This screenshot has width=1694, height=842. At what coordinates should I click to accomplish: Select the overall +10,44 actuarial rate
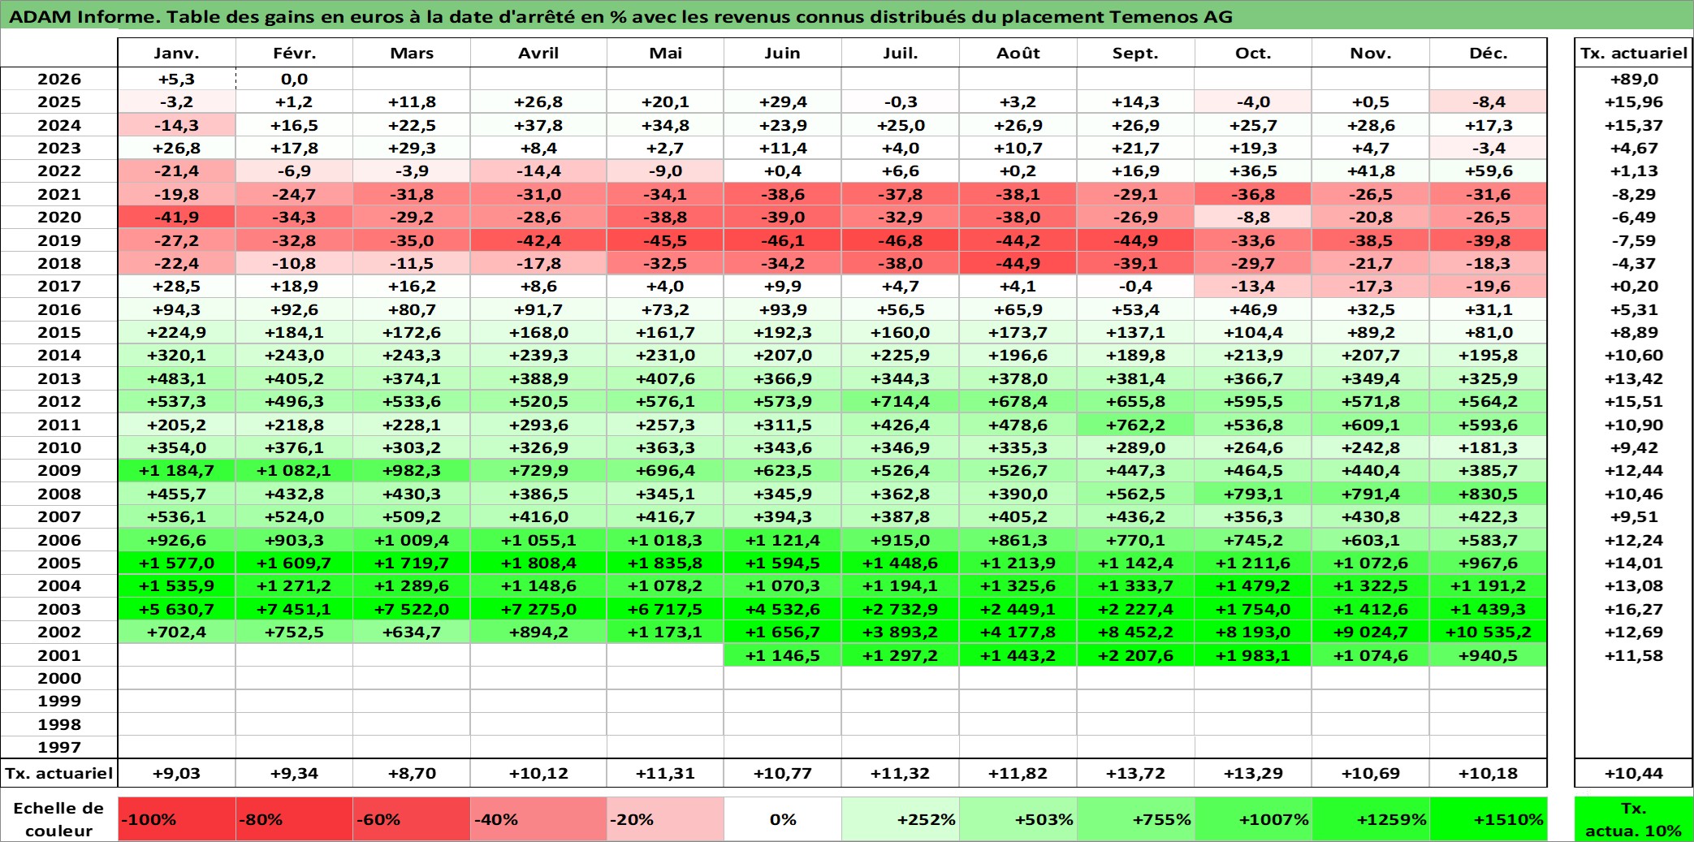tap(1634, 773)
